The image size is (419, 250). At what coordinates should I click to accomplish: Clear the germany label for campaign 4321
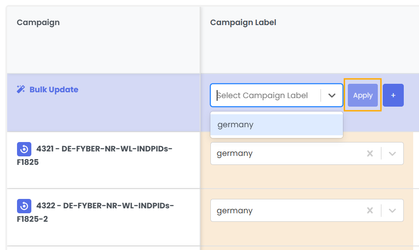point(370,154)
